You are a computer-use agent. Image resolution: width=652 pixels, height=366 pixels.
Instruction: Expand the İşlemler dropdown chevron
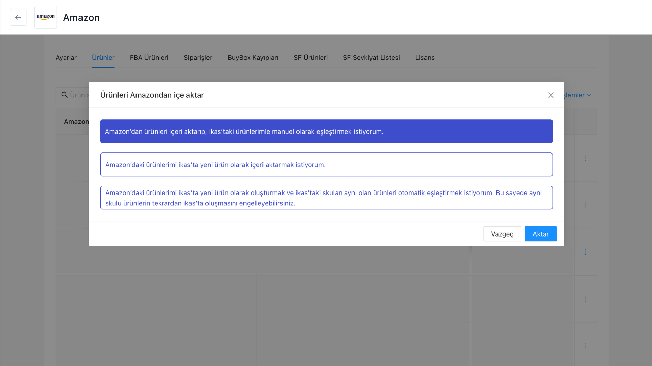(x=589, y=95)
